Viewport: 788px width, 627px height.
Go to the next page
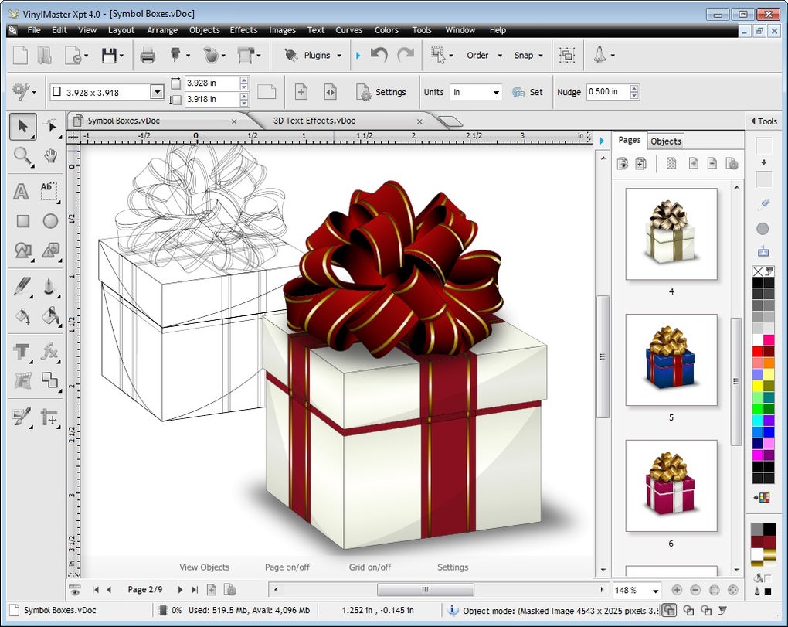[180, 590]
